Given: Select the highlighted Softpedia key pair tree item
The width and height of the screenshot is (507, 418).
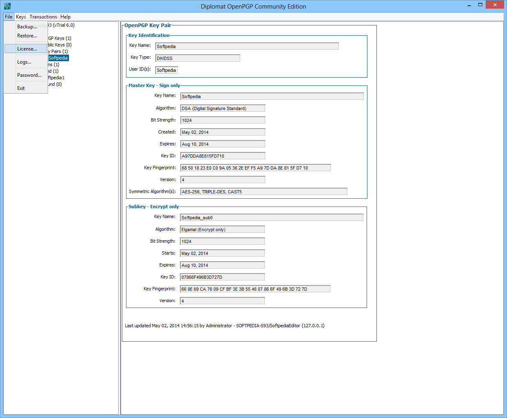Looking at the screenshot, I should pos(58,58).
